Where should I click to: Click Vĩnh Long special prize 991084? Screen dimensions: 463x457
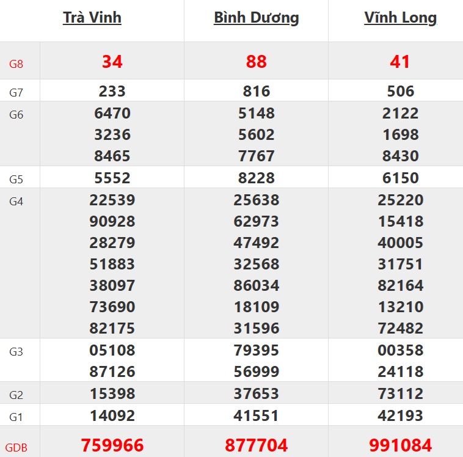coord(400,445)
